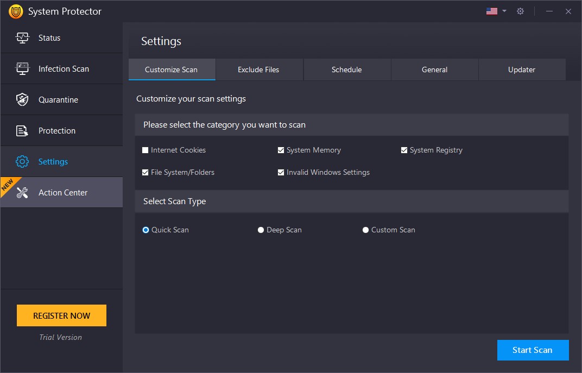Disable the System Memory checkbox
582x373 pixels.
[281, 150]
